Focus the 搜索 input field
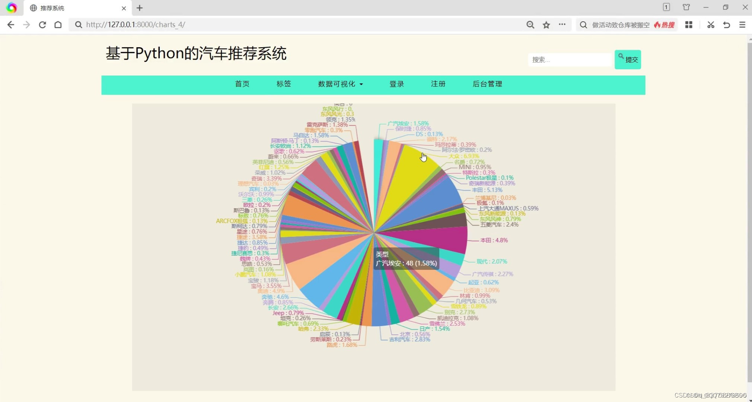This screenshot has height=402, width=752. click(x=570, y=60)
